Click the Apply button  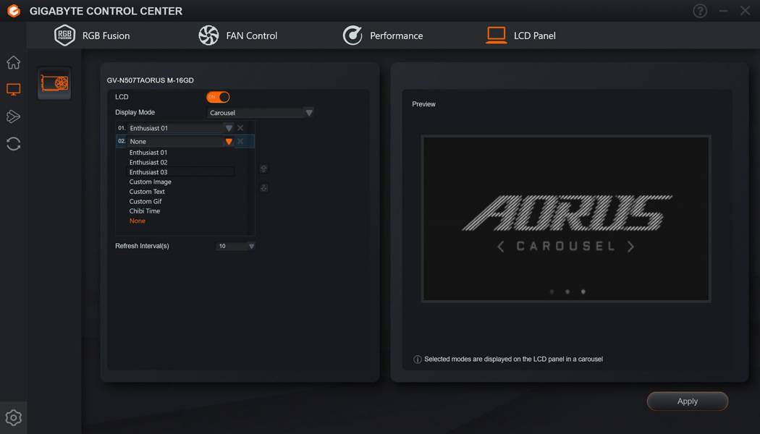coord(688,401)
